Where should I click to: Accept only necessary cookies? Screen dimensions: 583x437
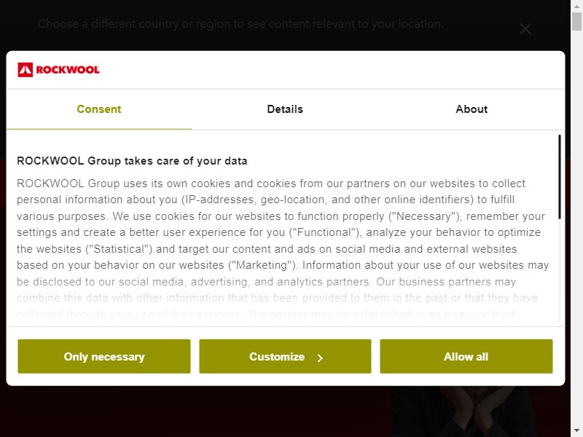(104, 356)
